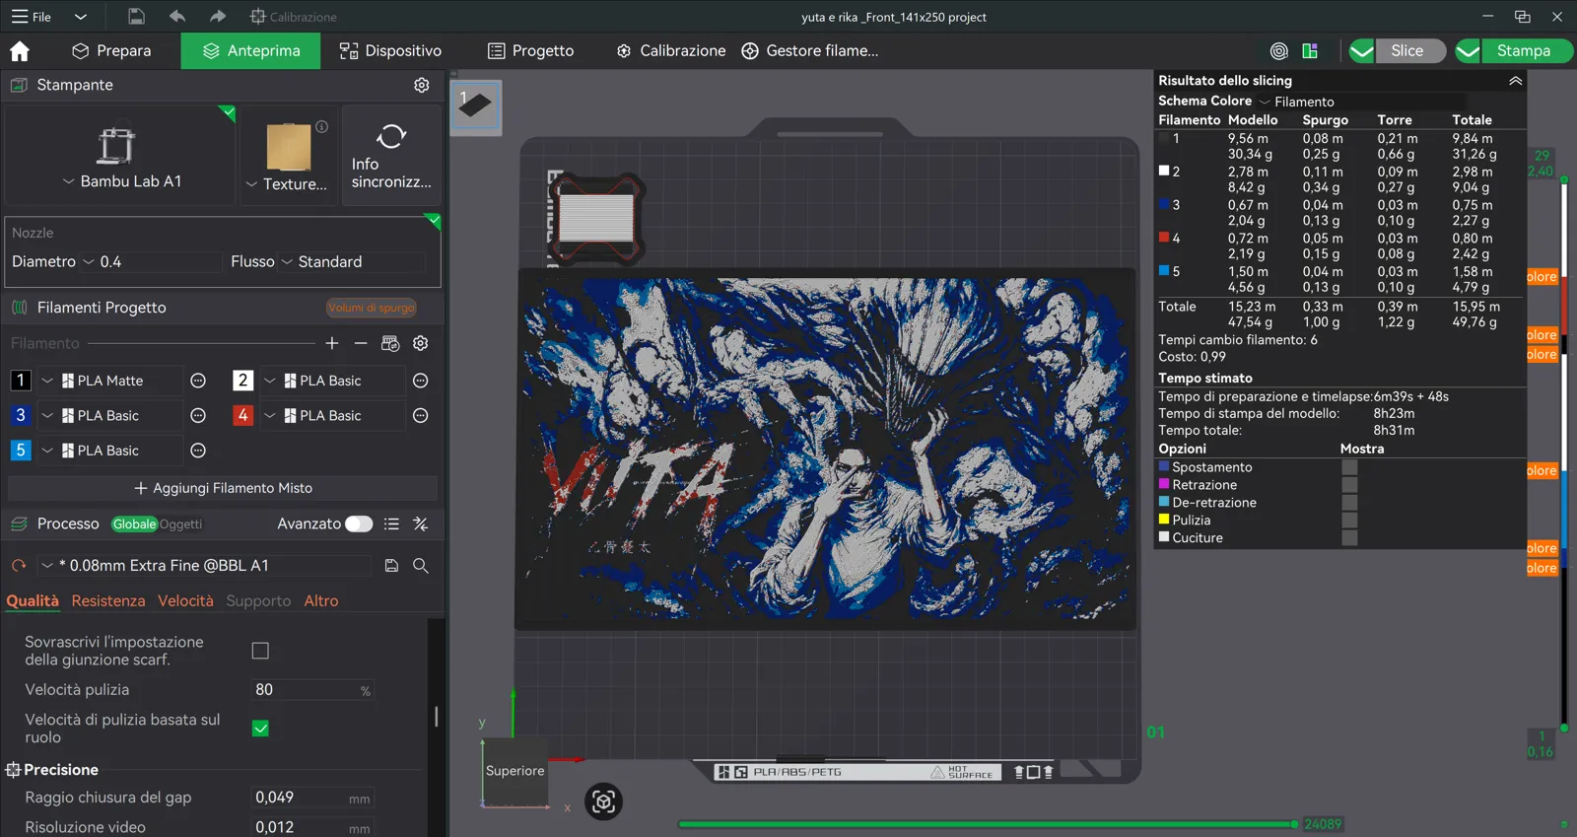The height and width of the screenshot is (837, 1577).
Task: Open the Bambu Lab A1 printer dropdown
Action: tap(121, 181)
